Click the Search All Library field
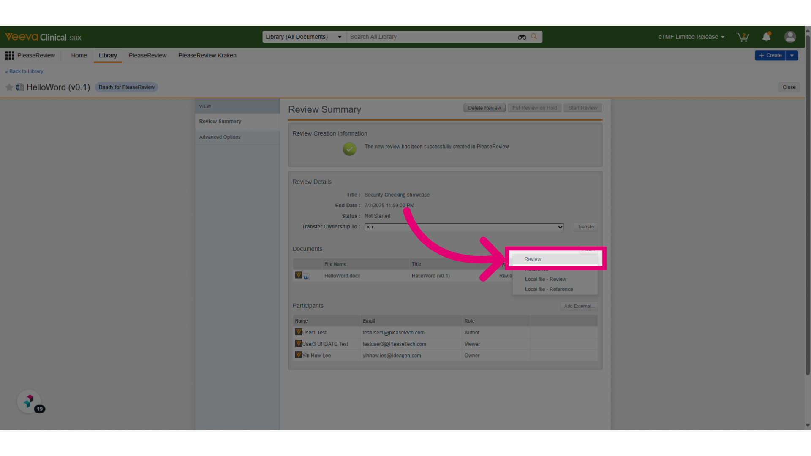811x456 pixels. tap(431, 37)
